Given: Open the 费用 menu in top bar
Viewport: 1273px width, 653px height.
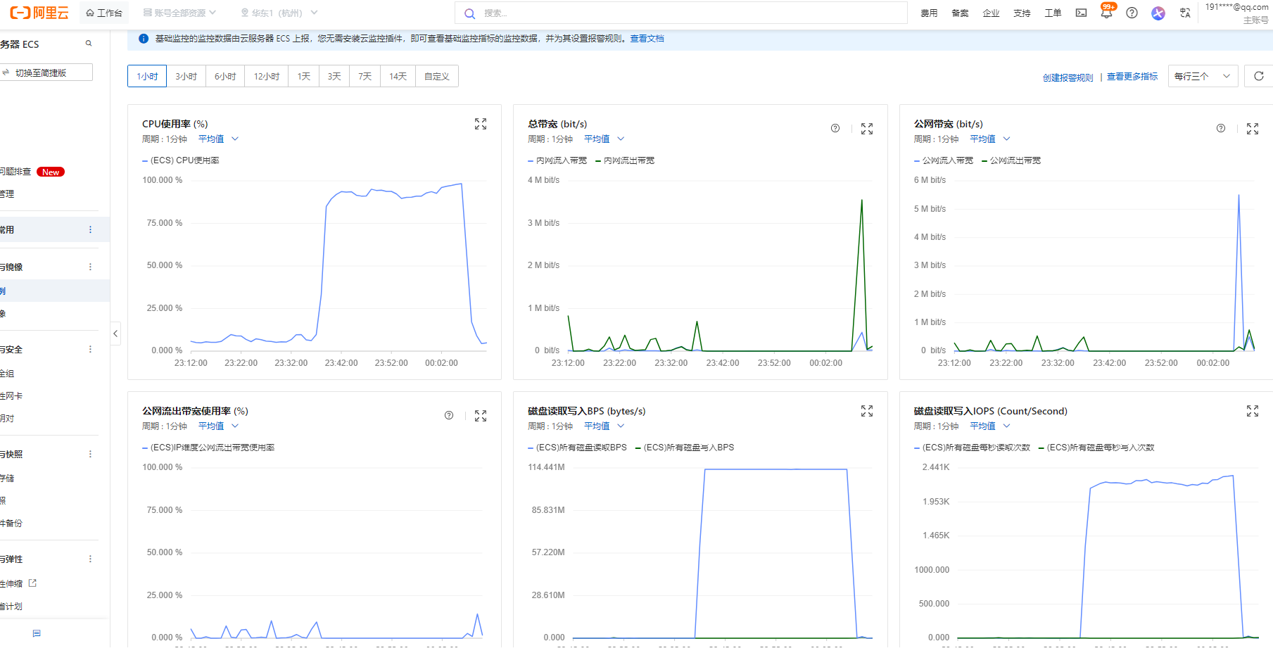Looking at the screenshot, I should pos(929,13).
